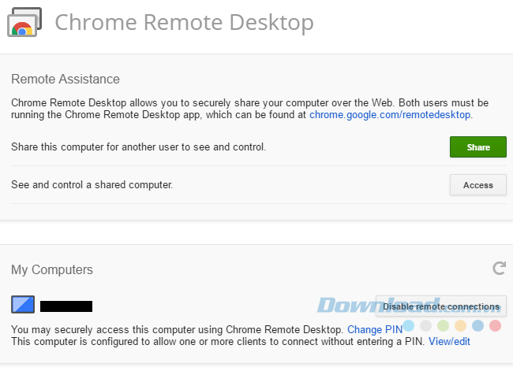This screenshot has width=513, height=371.
Task: Click the green watermark dot
Action: point(444,325)
